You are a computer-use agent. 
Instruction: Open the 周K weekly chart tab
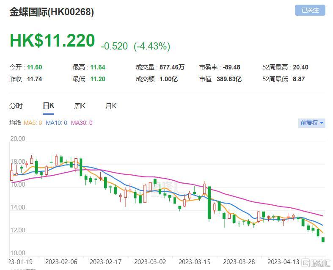[x=80, y=106]
